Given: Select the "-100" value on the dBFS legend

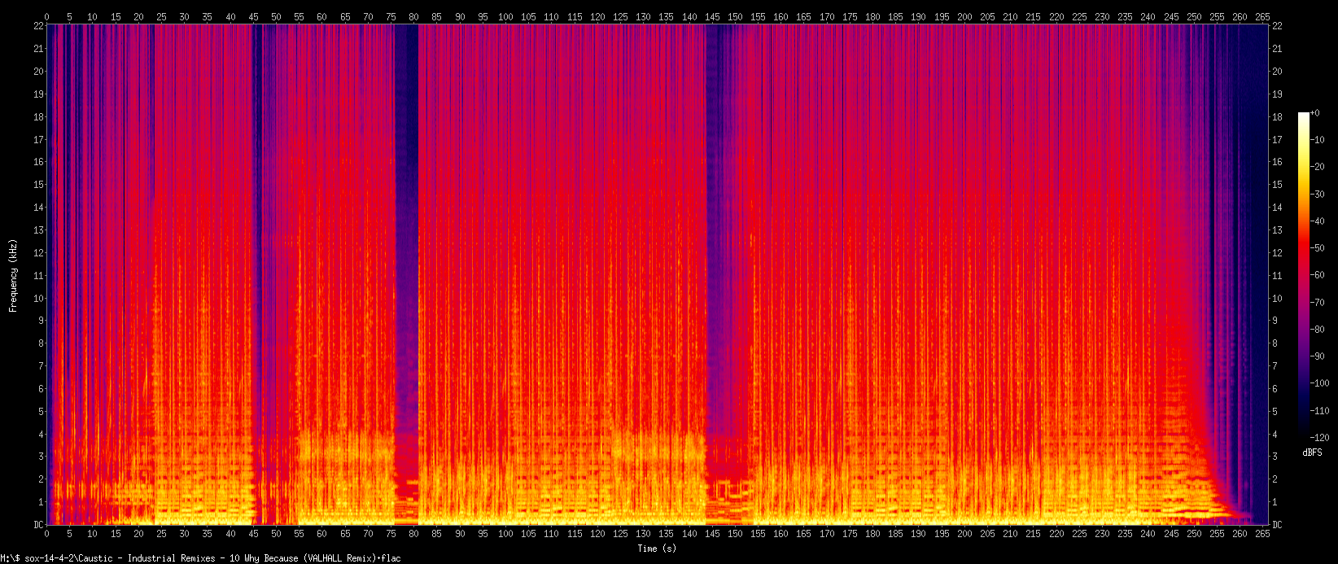Looking at the screenshot, I should pos(1321,383).
